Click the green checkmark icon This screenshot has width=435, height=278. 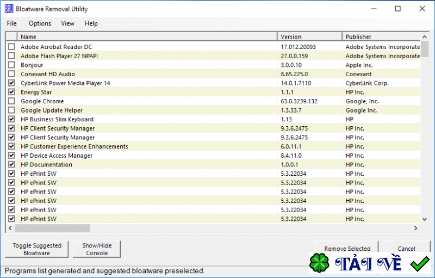pyautogui.click(x=419, y=264)
